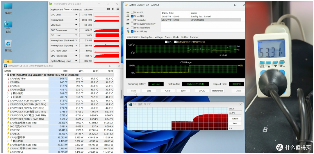314x154 pixels.
Task: Click the GPU-Z screenshot camera icon
Action: 108,9
